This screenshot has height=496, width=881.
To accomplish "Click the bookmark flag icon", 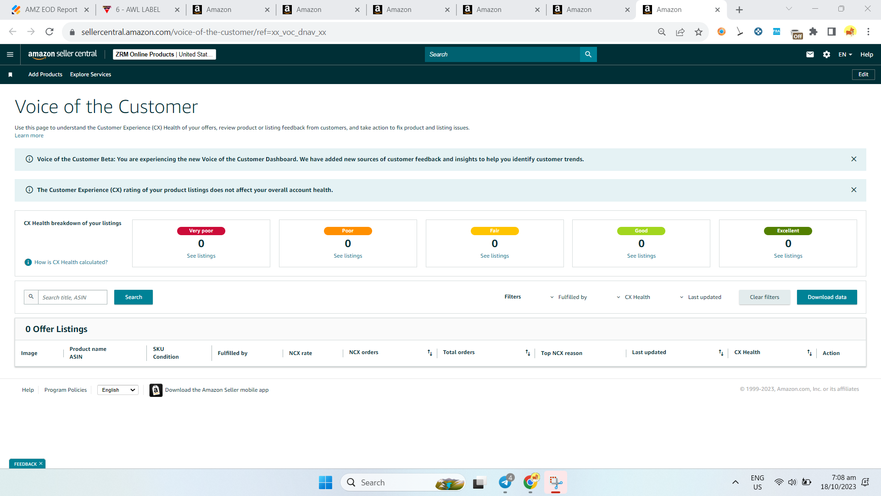I will tap(10, 74).
